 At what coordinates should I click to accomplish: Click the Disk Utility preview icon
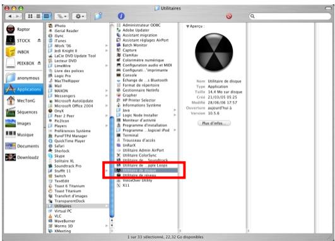[x=214, y=52]
